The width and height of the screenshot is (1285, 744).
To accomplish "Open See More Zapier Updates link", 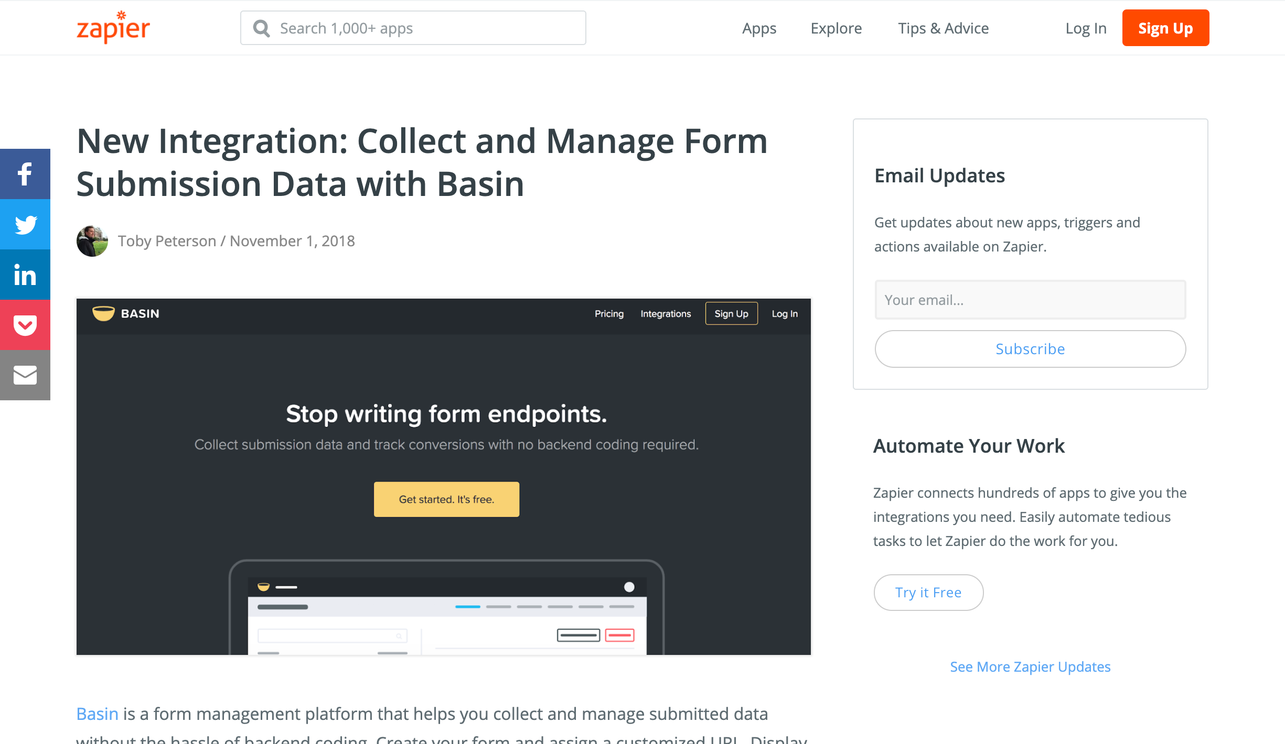I will point(1030,666).
